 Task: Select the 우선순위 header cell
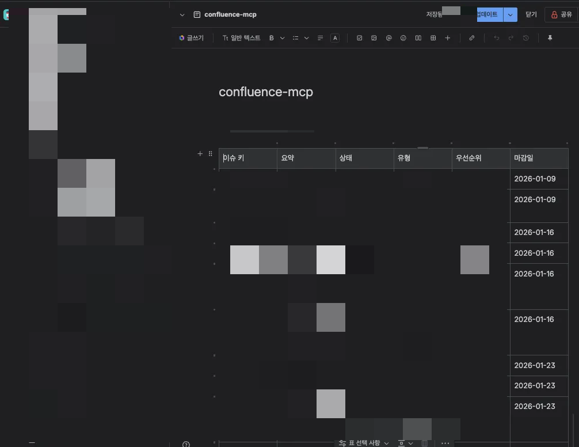481,158
